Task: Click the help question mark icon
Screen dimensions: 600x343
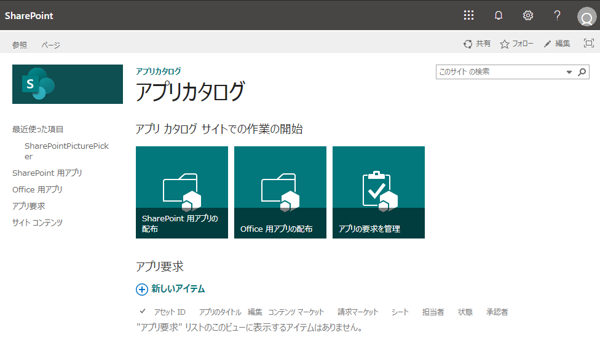Action: (x=557, y=15)
